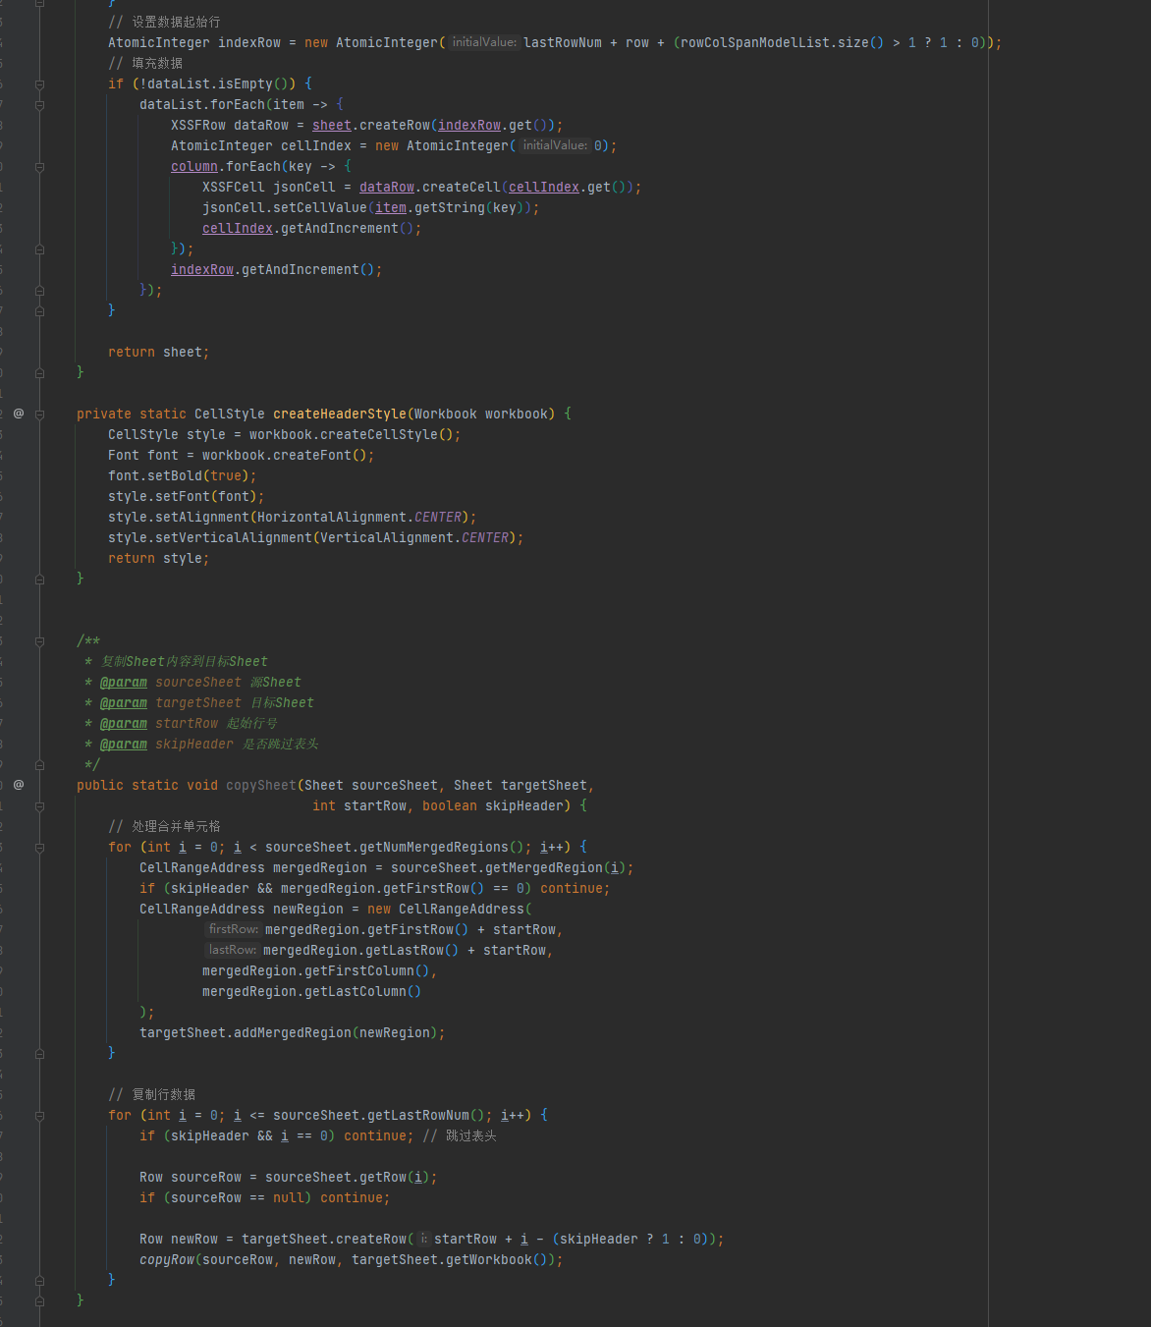The height and width of the screenshot is (1327, 1151).
Task: Click underlined 'dataRow' in dataRow.createCell
Action: (387, 188)
